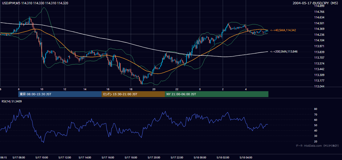Click hour tick 12 under the price chart
342x160 pixels.
coord(65,89)
